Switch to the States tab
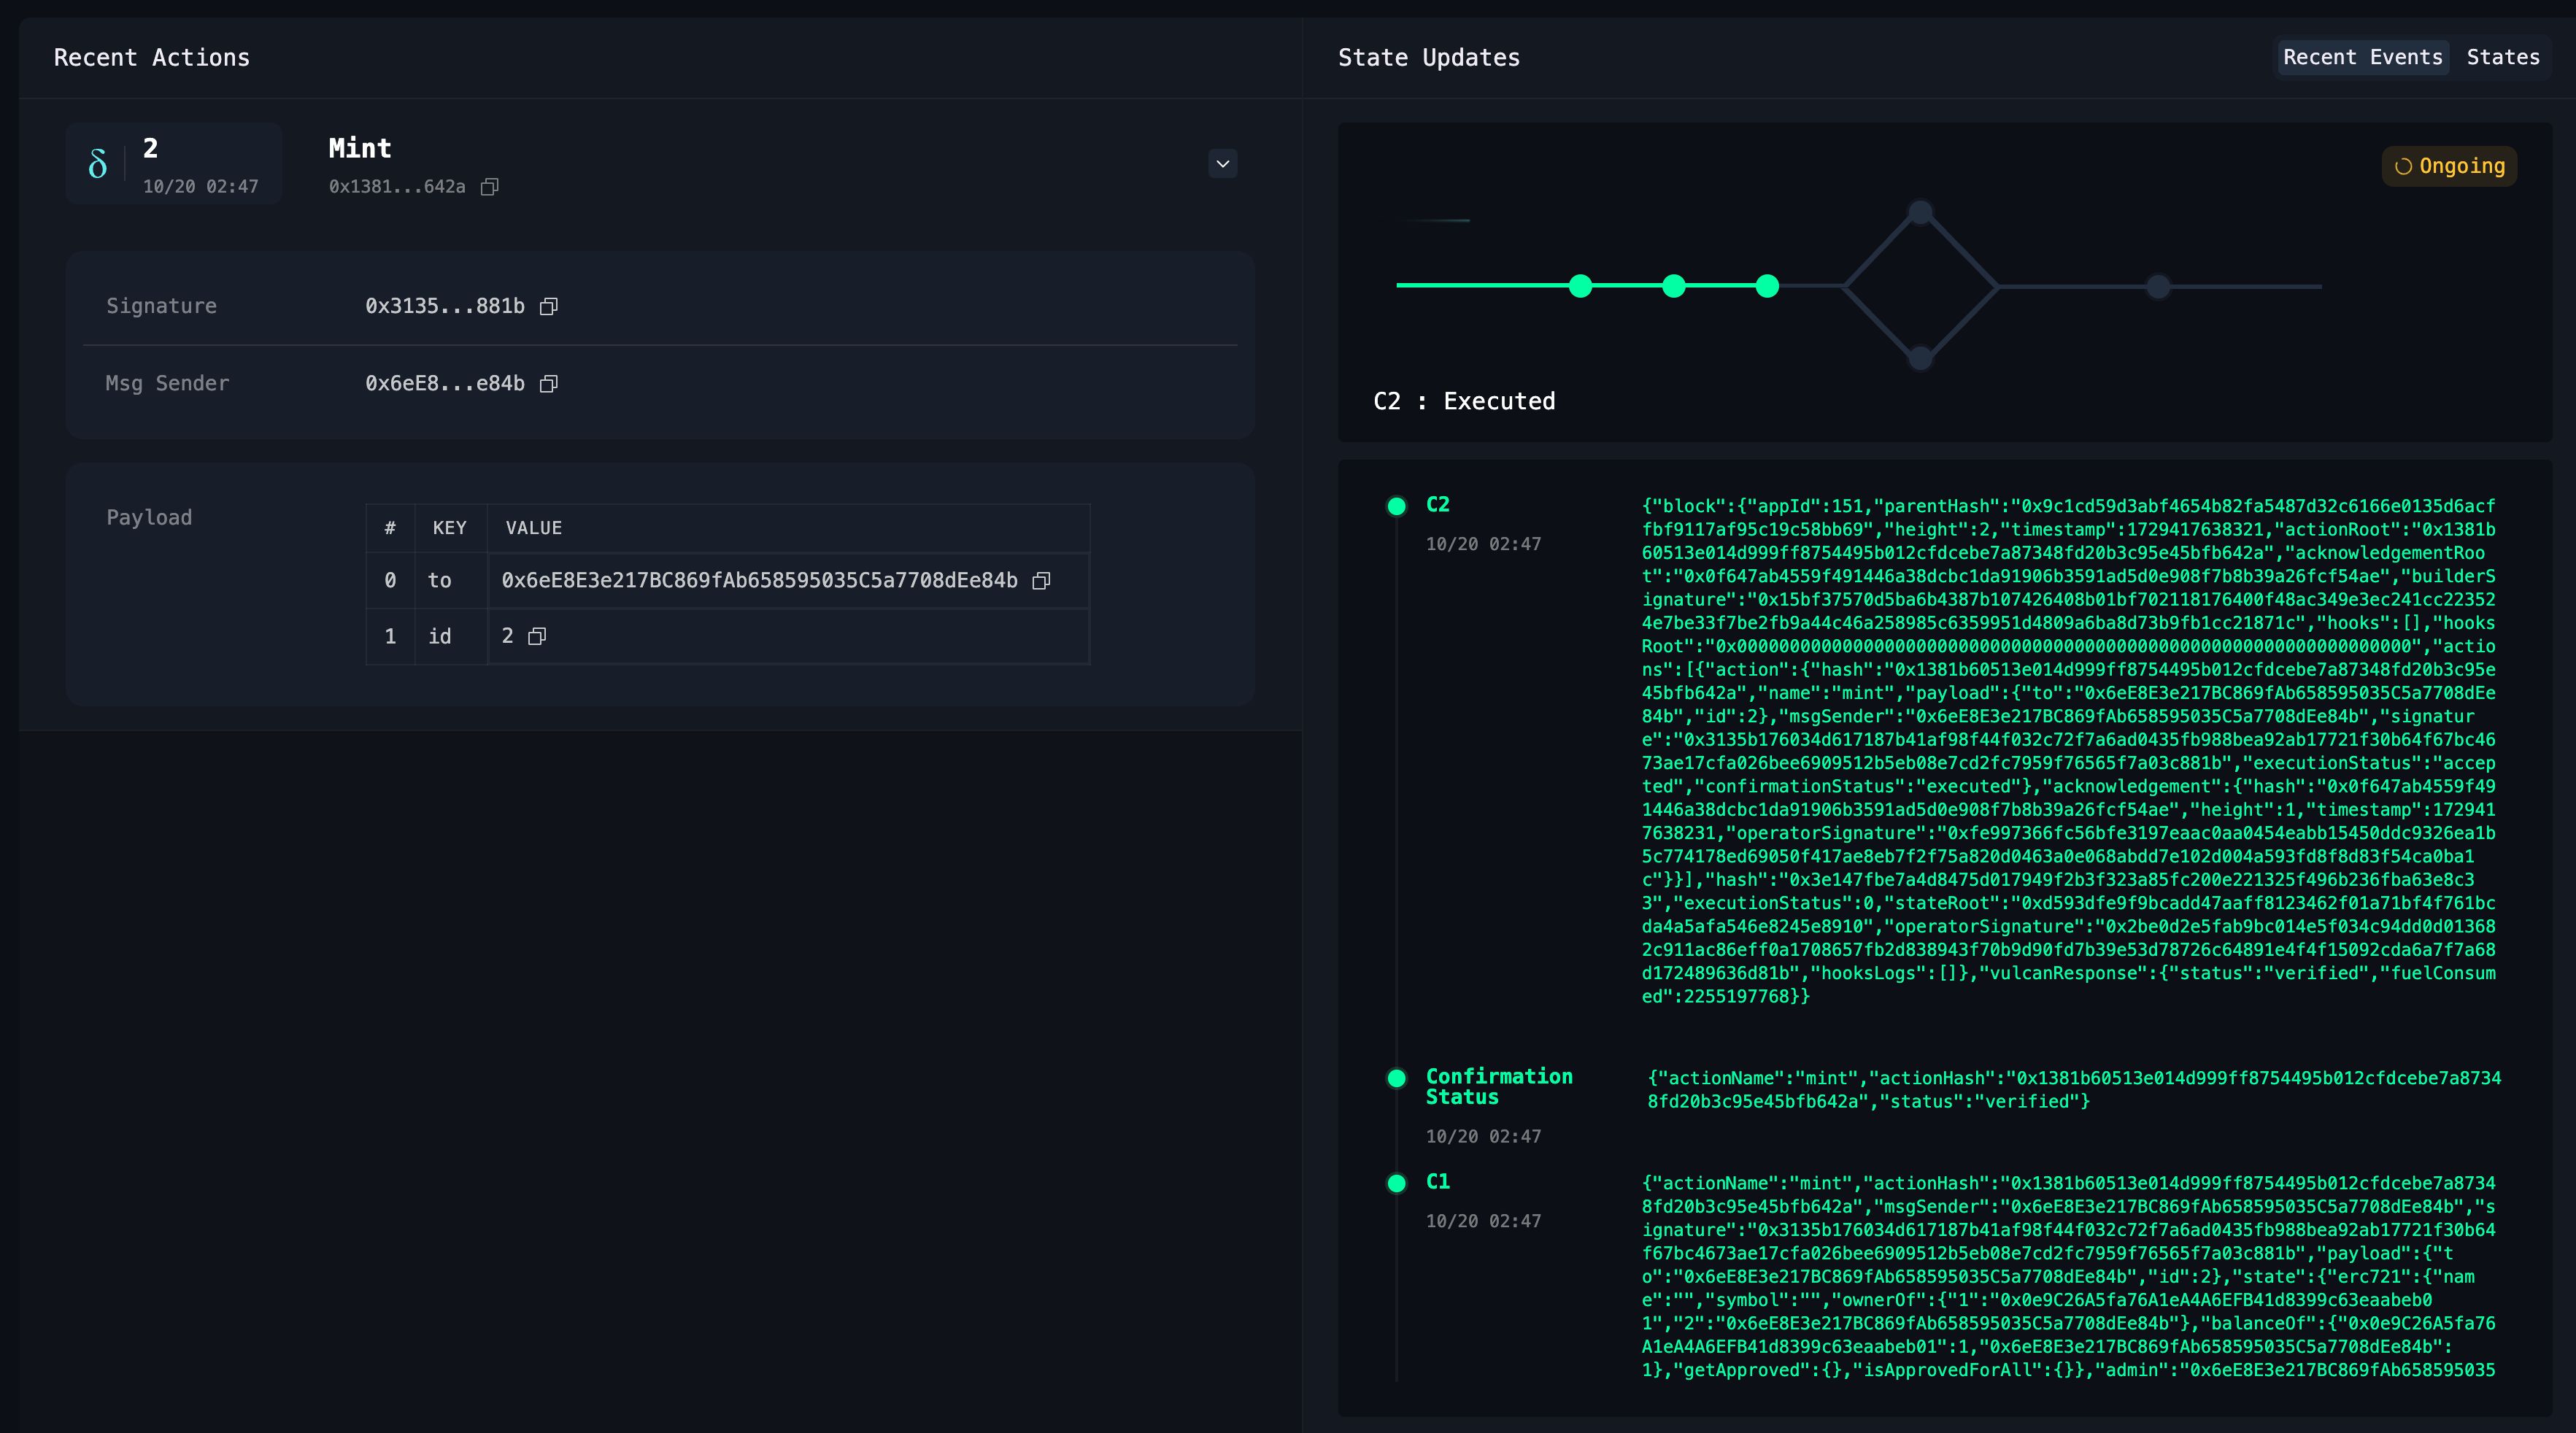 [2502, 57]
